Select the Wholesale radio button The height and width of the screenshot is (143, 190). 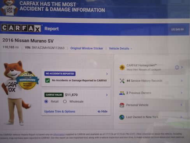(65, 102)
